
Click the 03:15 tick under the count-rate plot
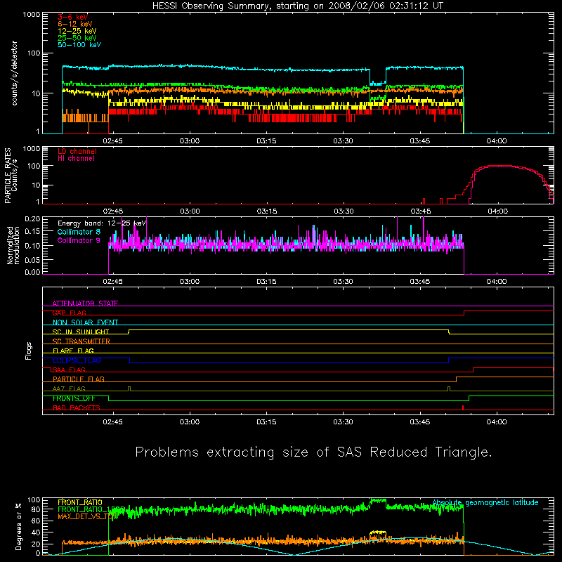coord(266,141)
